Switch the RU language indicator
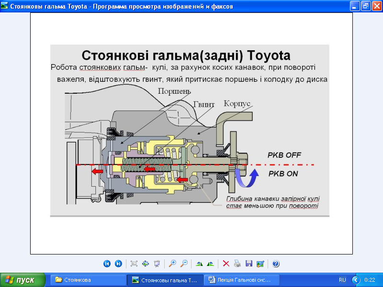The image size is (383, 287). coord(342,280)
